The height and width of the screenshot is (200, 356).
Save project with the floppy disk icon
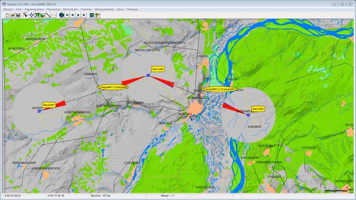(18, 15)
